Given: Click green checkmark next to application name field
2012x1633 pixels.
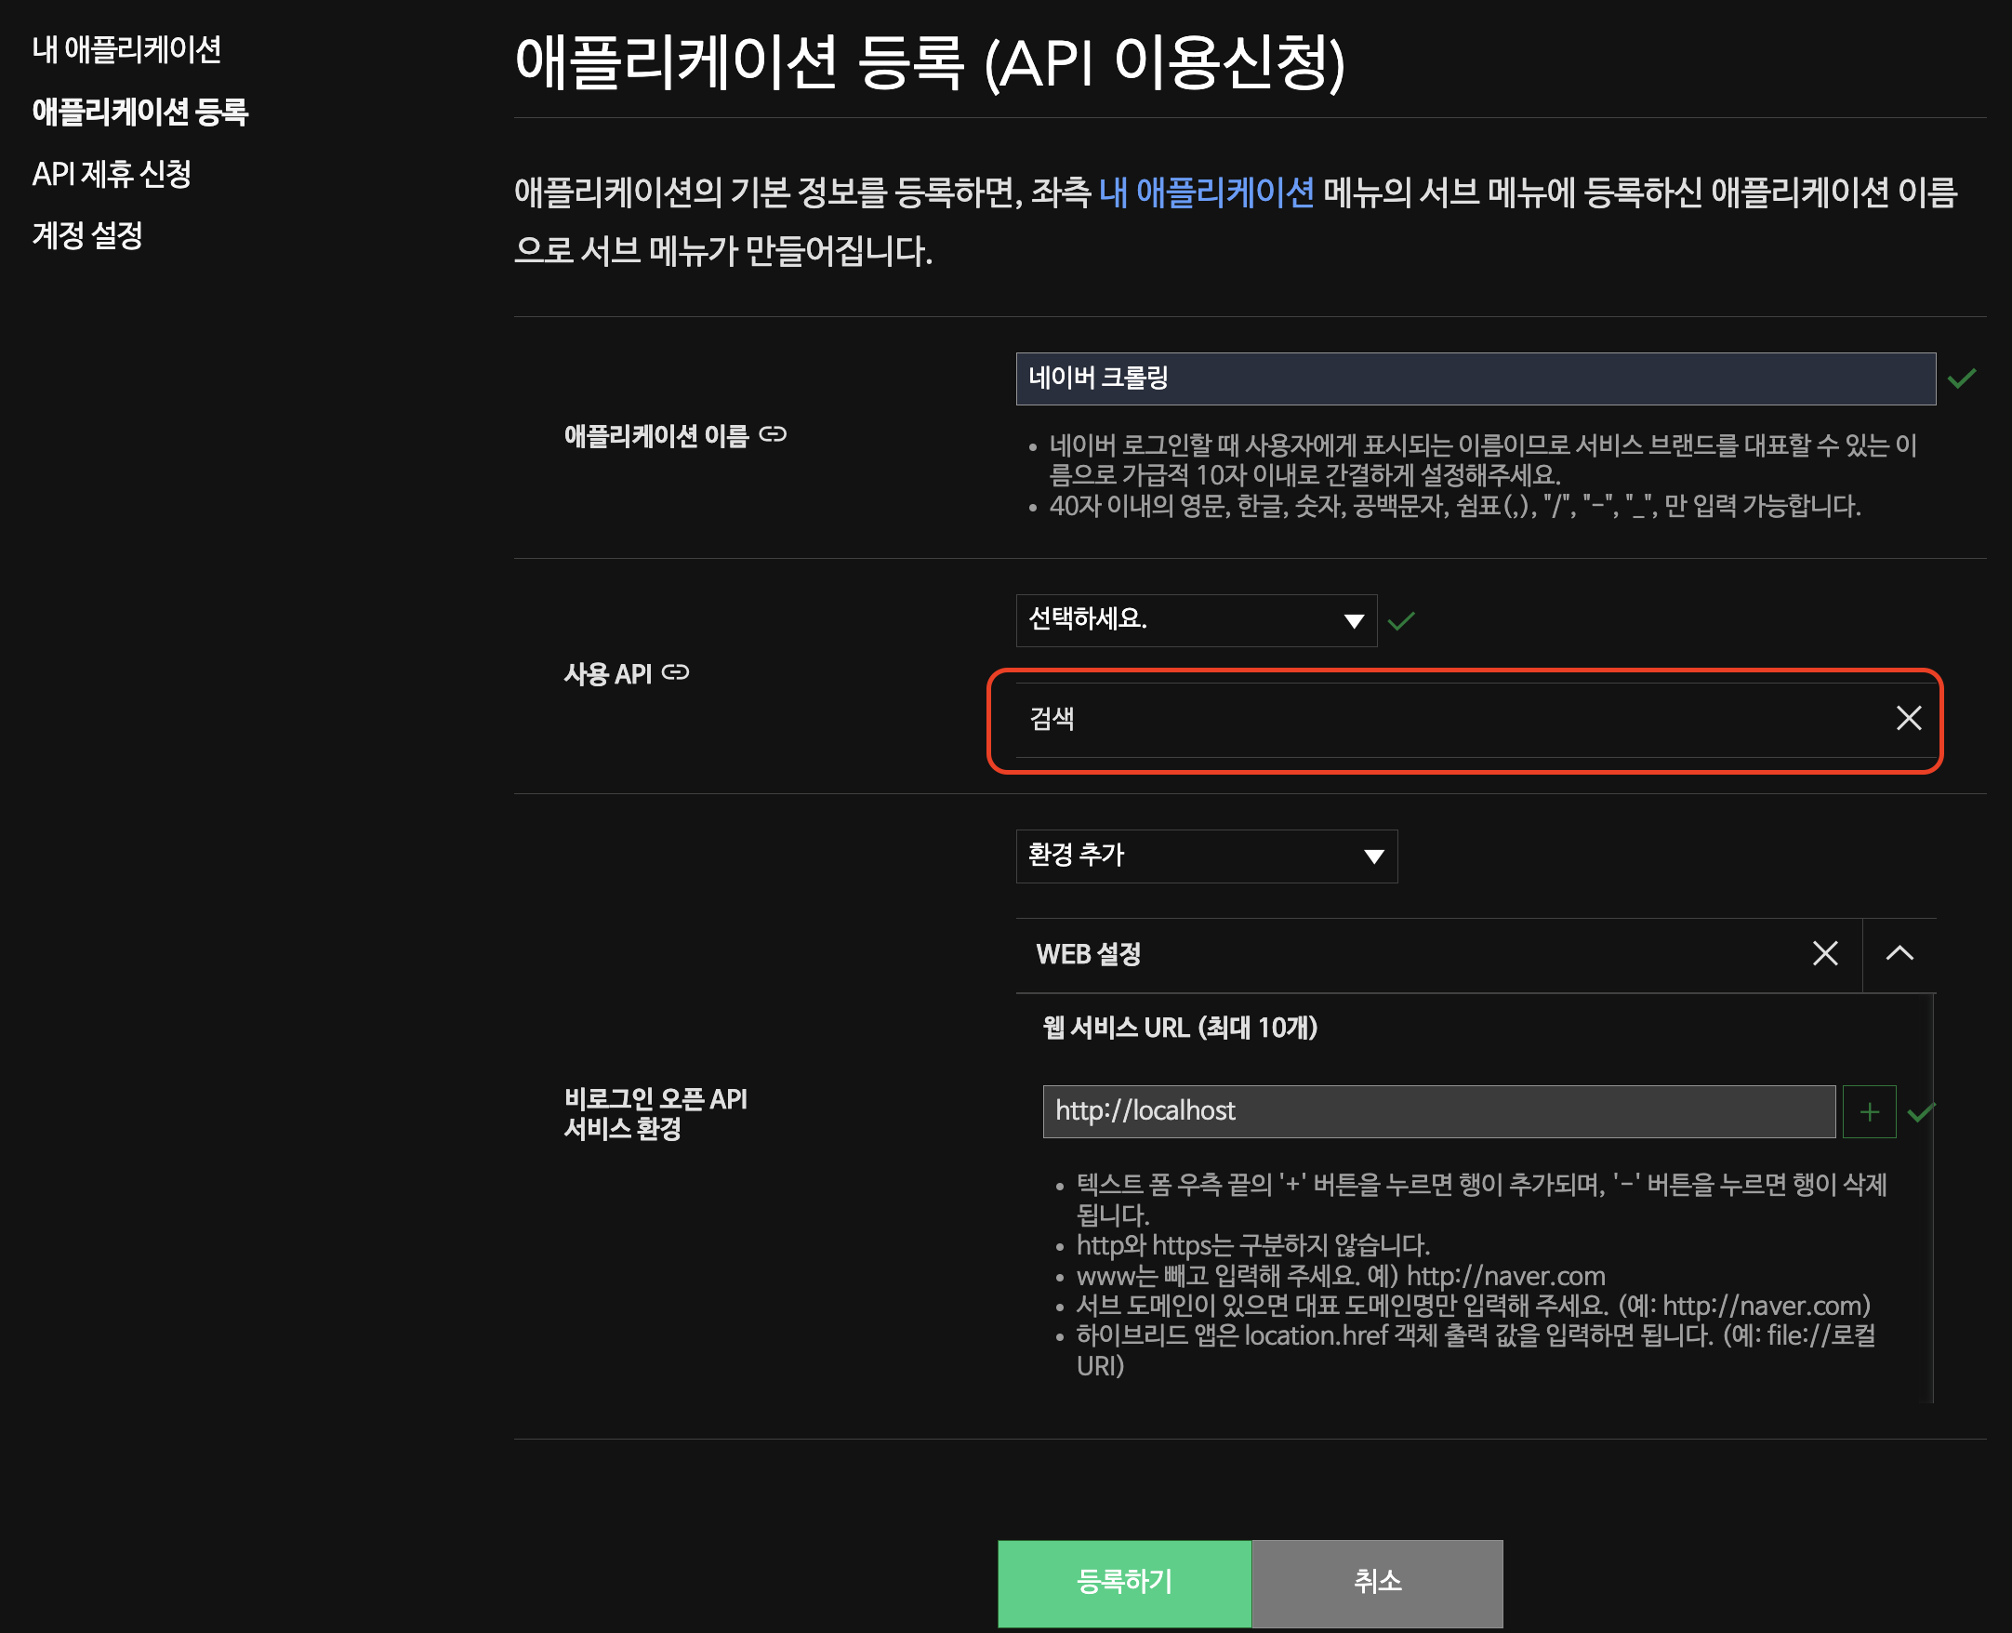Looking at the screenshot, I should 1961,379.
